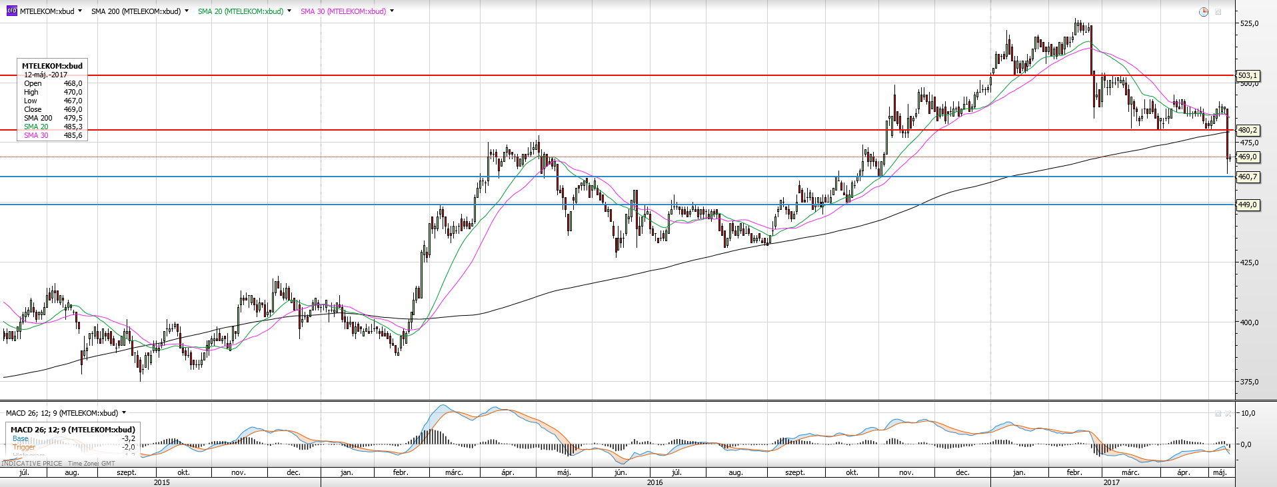
Task: Open the chart period clock icon
Action: [1203, 12]
